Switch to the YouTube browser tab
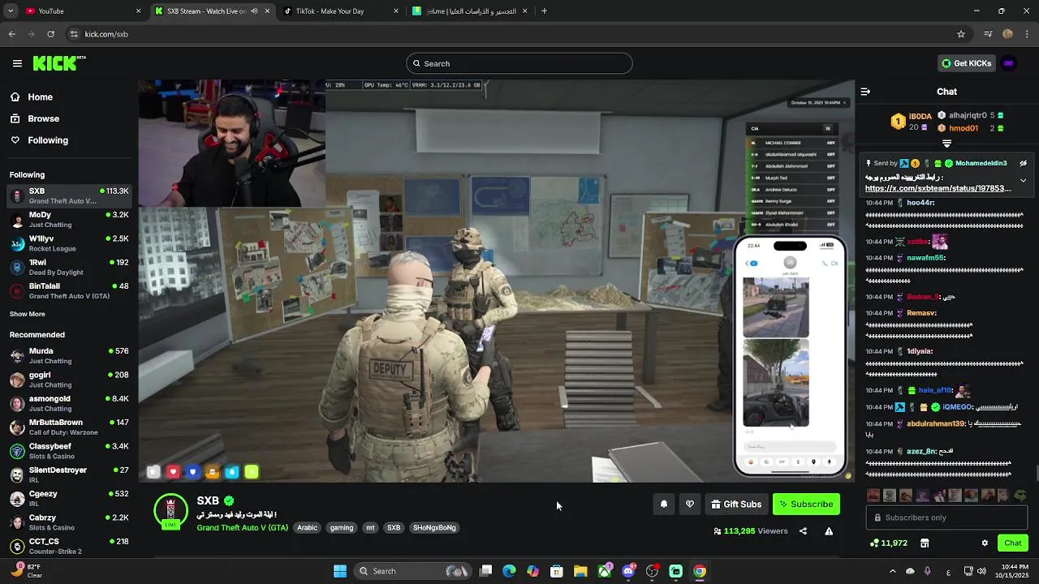Screen dimensions: 1039x584 [x=83, y=11]
